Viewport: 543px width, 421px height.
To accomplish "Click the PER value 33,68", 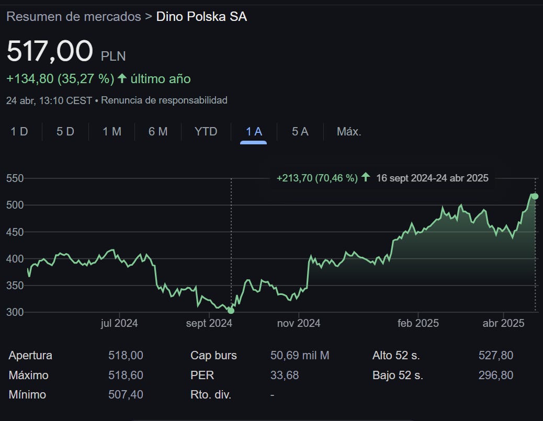I will 285,376.
